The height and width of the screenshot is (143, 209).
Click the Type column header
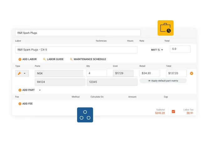pyautogui.click(x=18, y=66)
